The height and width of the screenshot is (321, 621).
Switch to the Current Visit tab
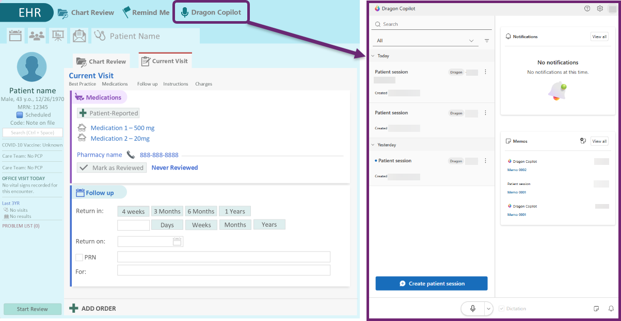tap(165, 61)
